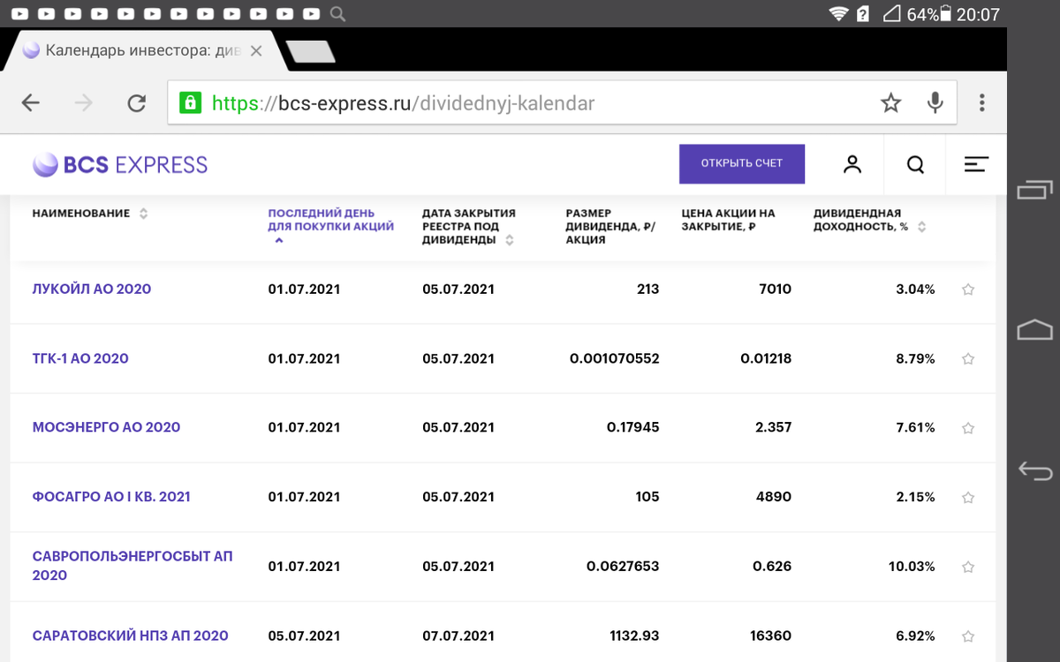Open the ТГК-1 АО 2020 link

coord(80,358)
